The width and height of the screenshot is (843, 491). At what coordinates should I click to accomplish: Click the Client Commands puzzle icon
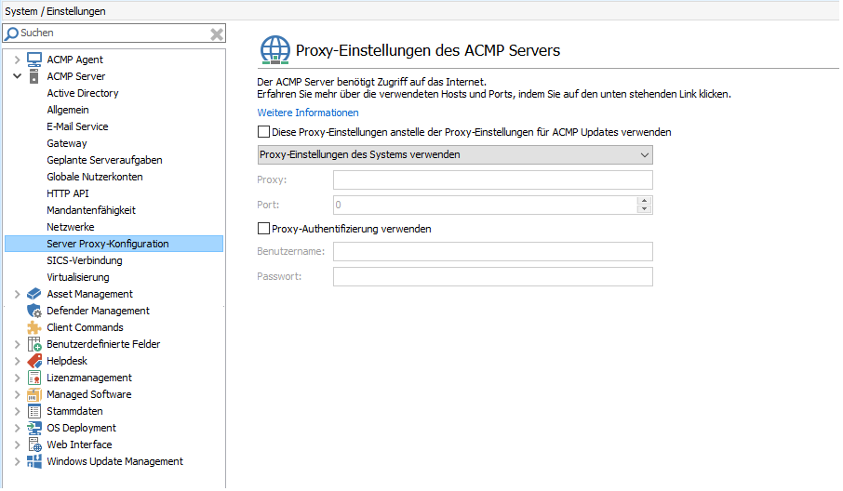tap(33, 327)
